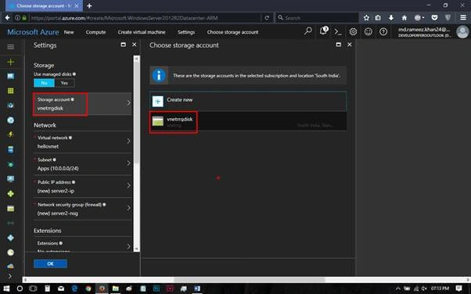471x294 pixels.
Task: Click browser reload button
Action: point(267,18)
